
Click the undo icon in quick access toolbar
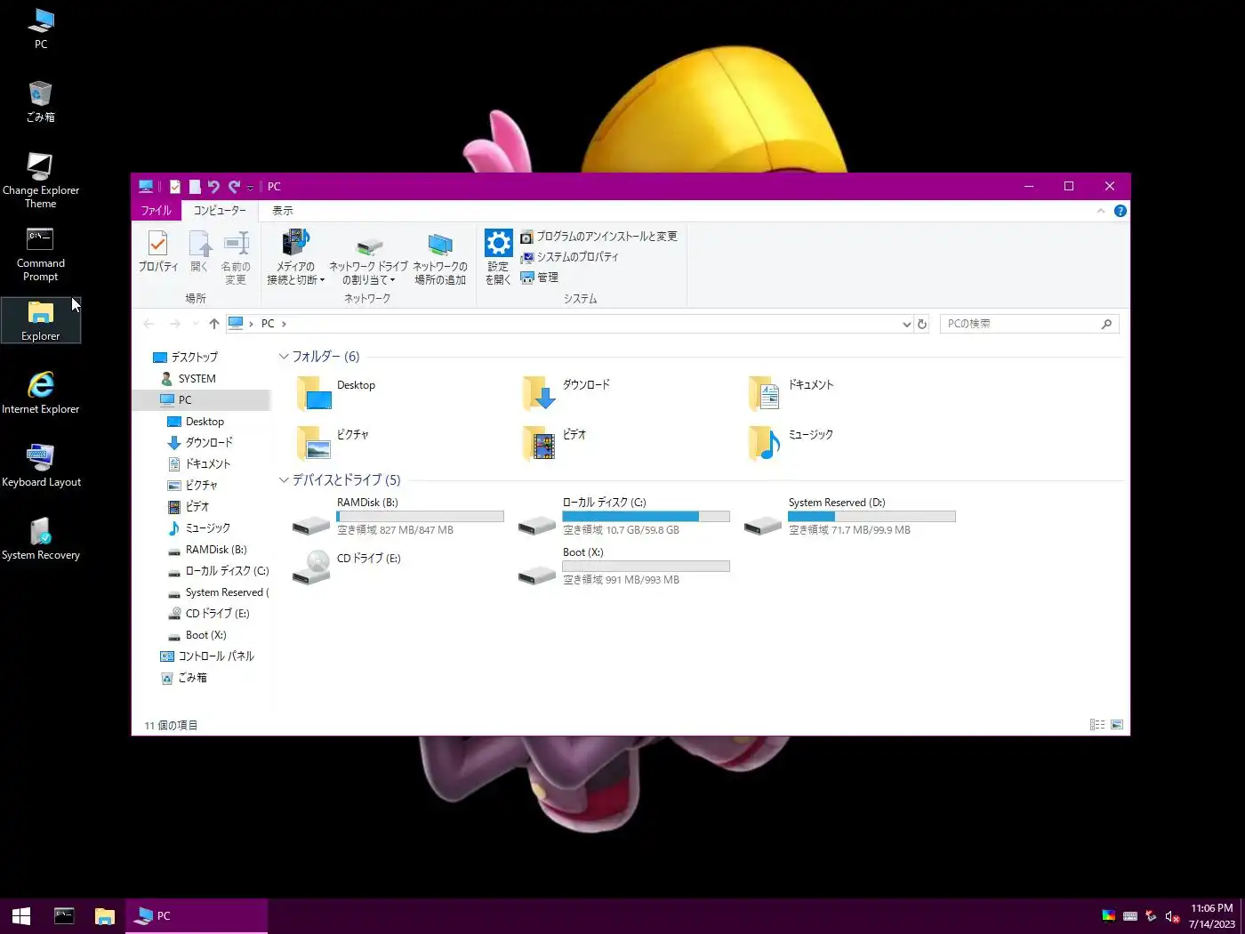[x=213, y=187]
